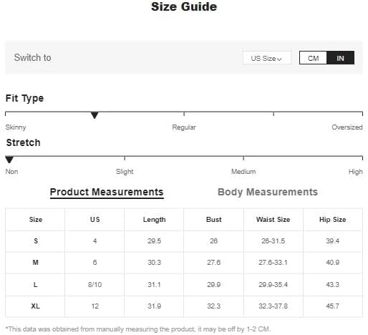Viewport: 368px width, 335px height.
Task: Click the Size column header
Action: click(x=36, y=220)
